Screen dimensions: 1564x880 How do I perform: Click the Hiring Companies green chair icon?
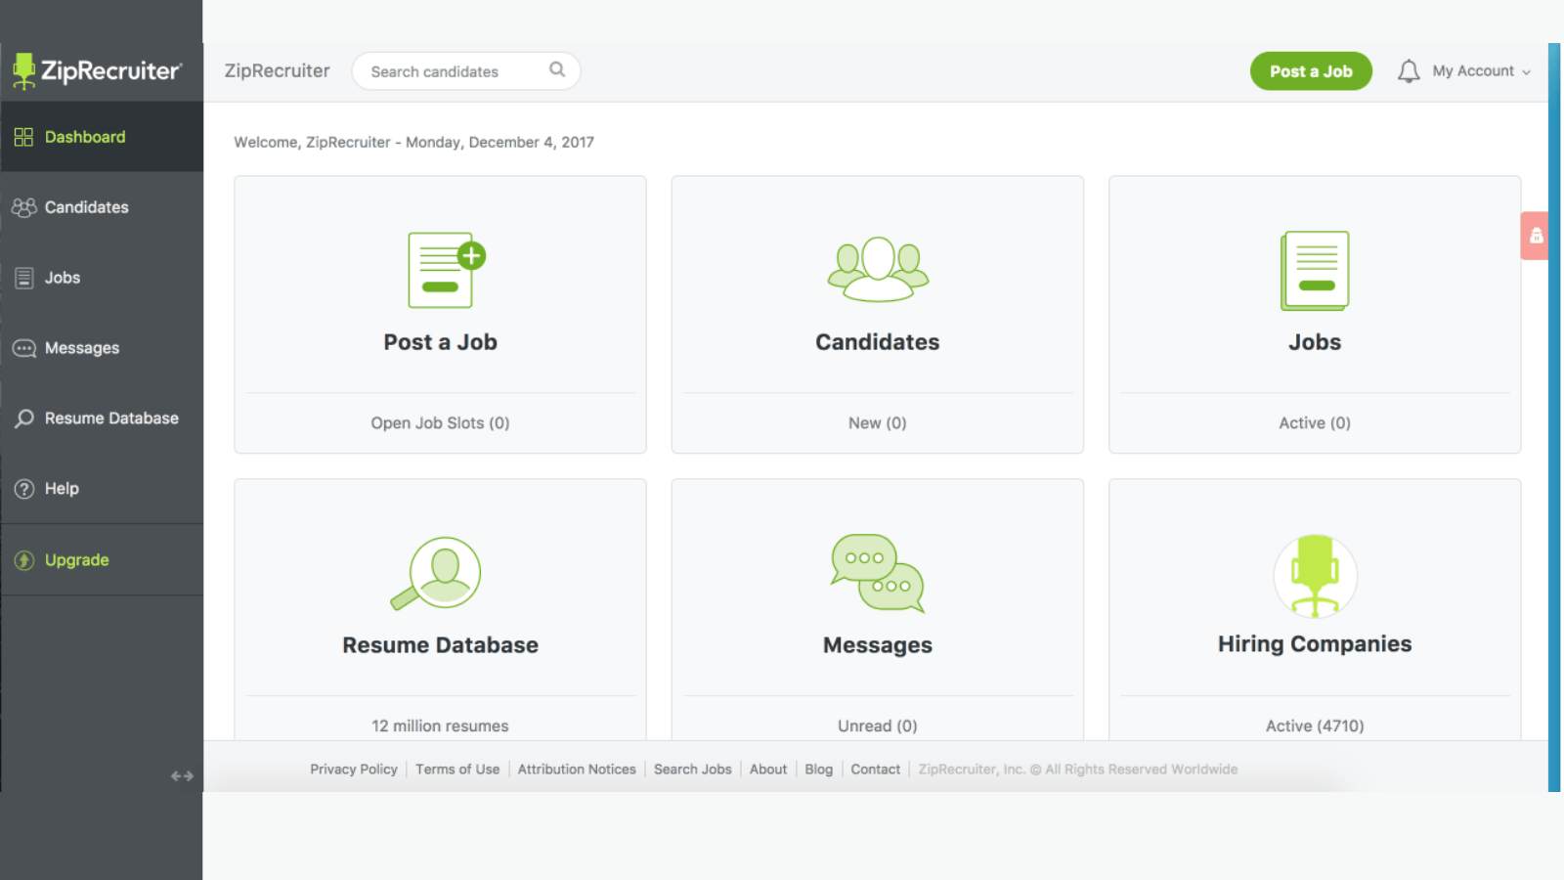pyautogui.click(x=1315, y=576)
